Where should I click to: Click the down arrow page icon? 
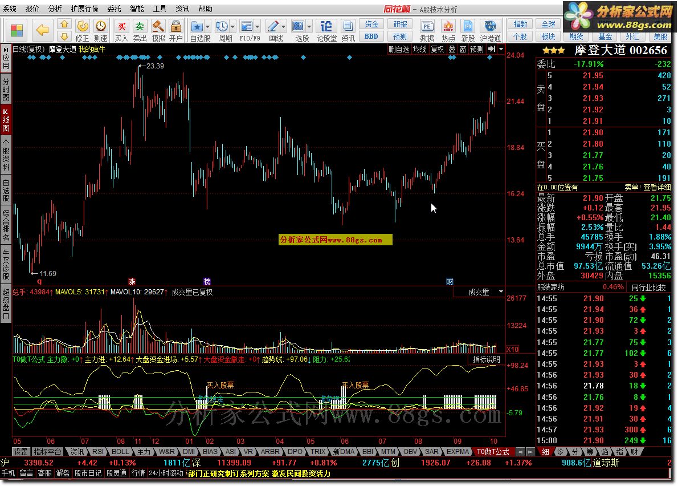tap(64, 37)
